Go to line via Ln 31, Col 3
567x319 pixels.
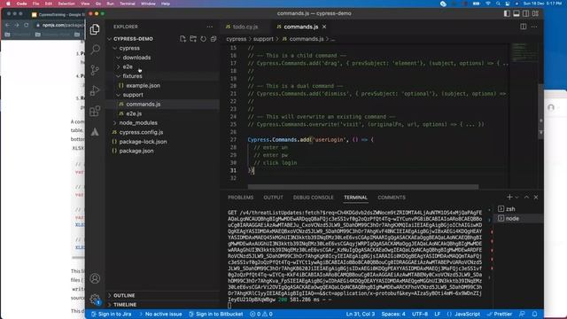(x=360, y=314)
